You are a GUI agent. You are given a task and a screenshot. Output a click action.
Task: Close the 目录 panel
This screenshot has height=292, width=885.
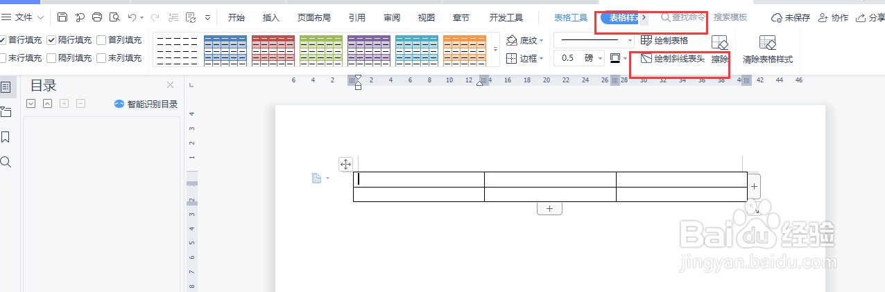click(171, 84)
